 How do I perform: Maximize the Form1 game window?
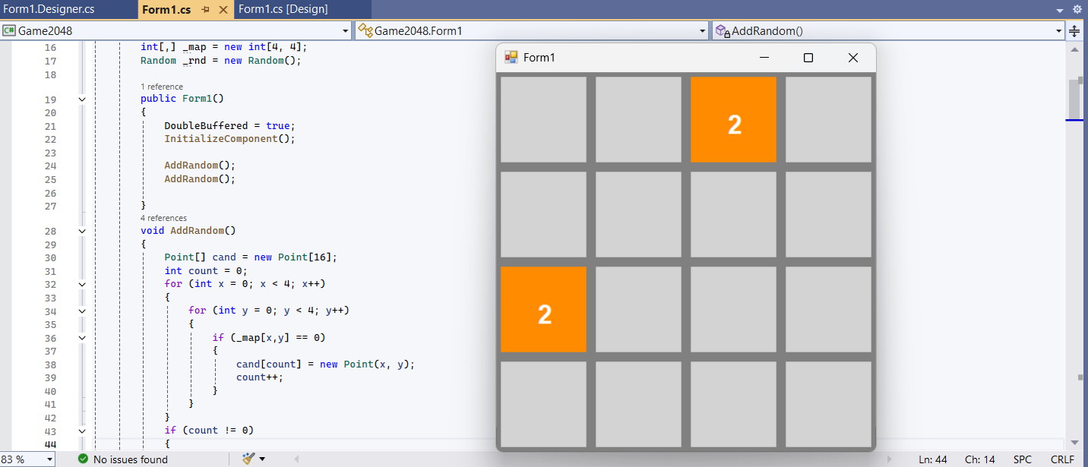coord(808,58)
